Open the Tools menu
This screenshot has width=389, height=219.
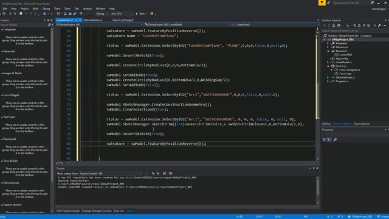(67, 9)
